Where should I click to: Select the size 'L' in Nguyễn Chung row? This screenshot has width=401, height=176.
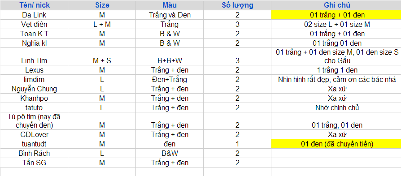(x=102, y=89)
